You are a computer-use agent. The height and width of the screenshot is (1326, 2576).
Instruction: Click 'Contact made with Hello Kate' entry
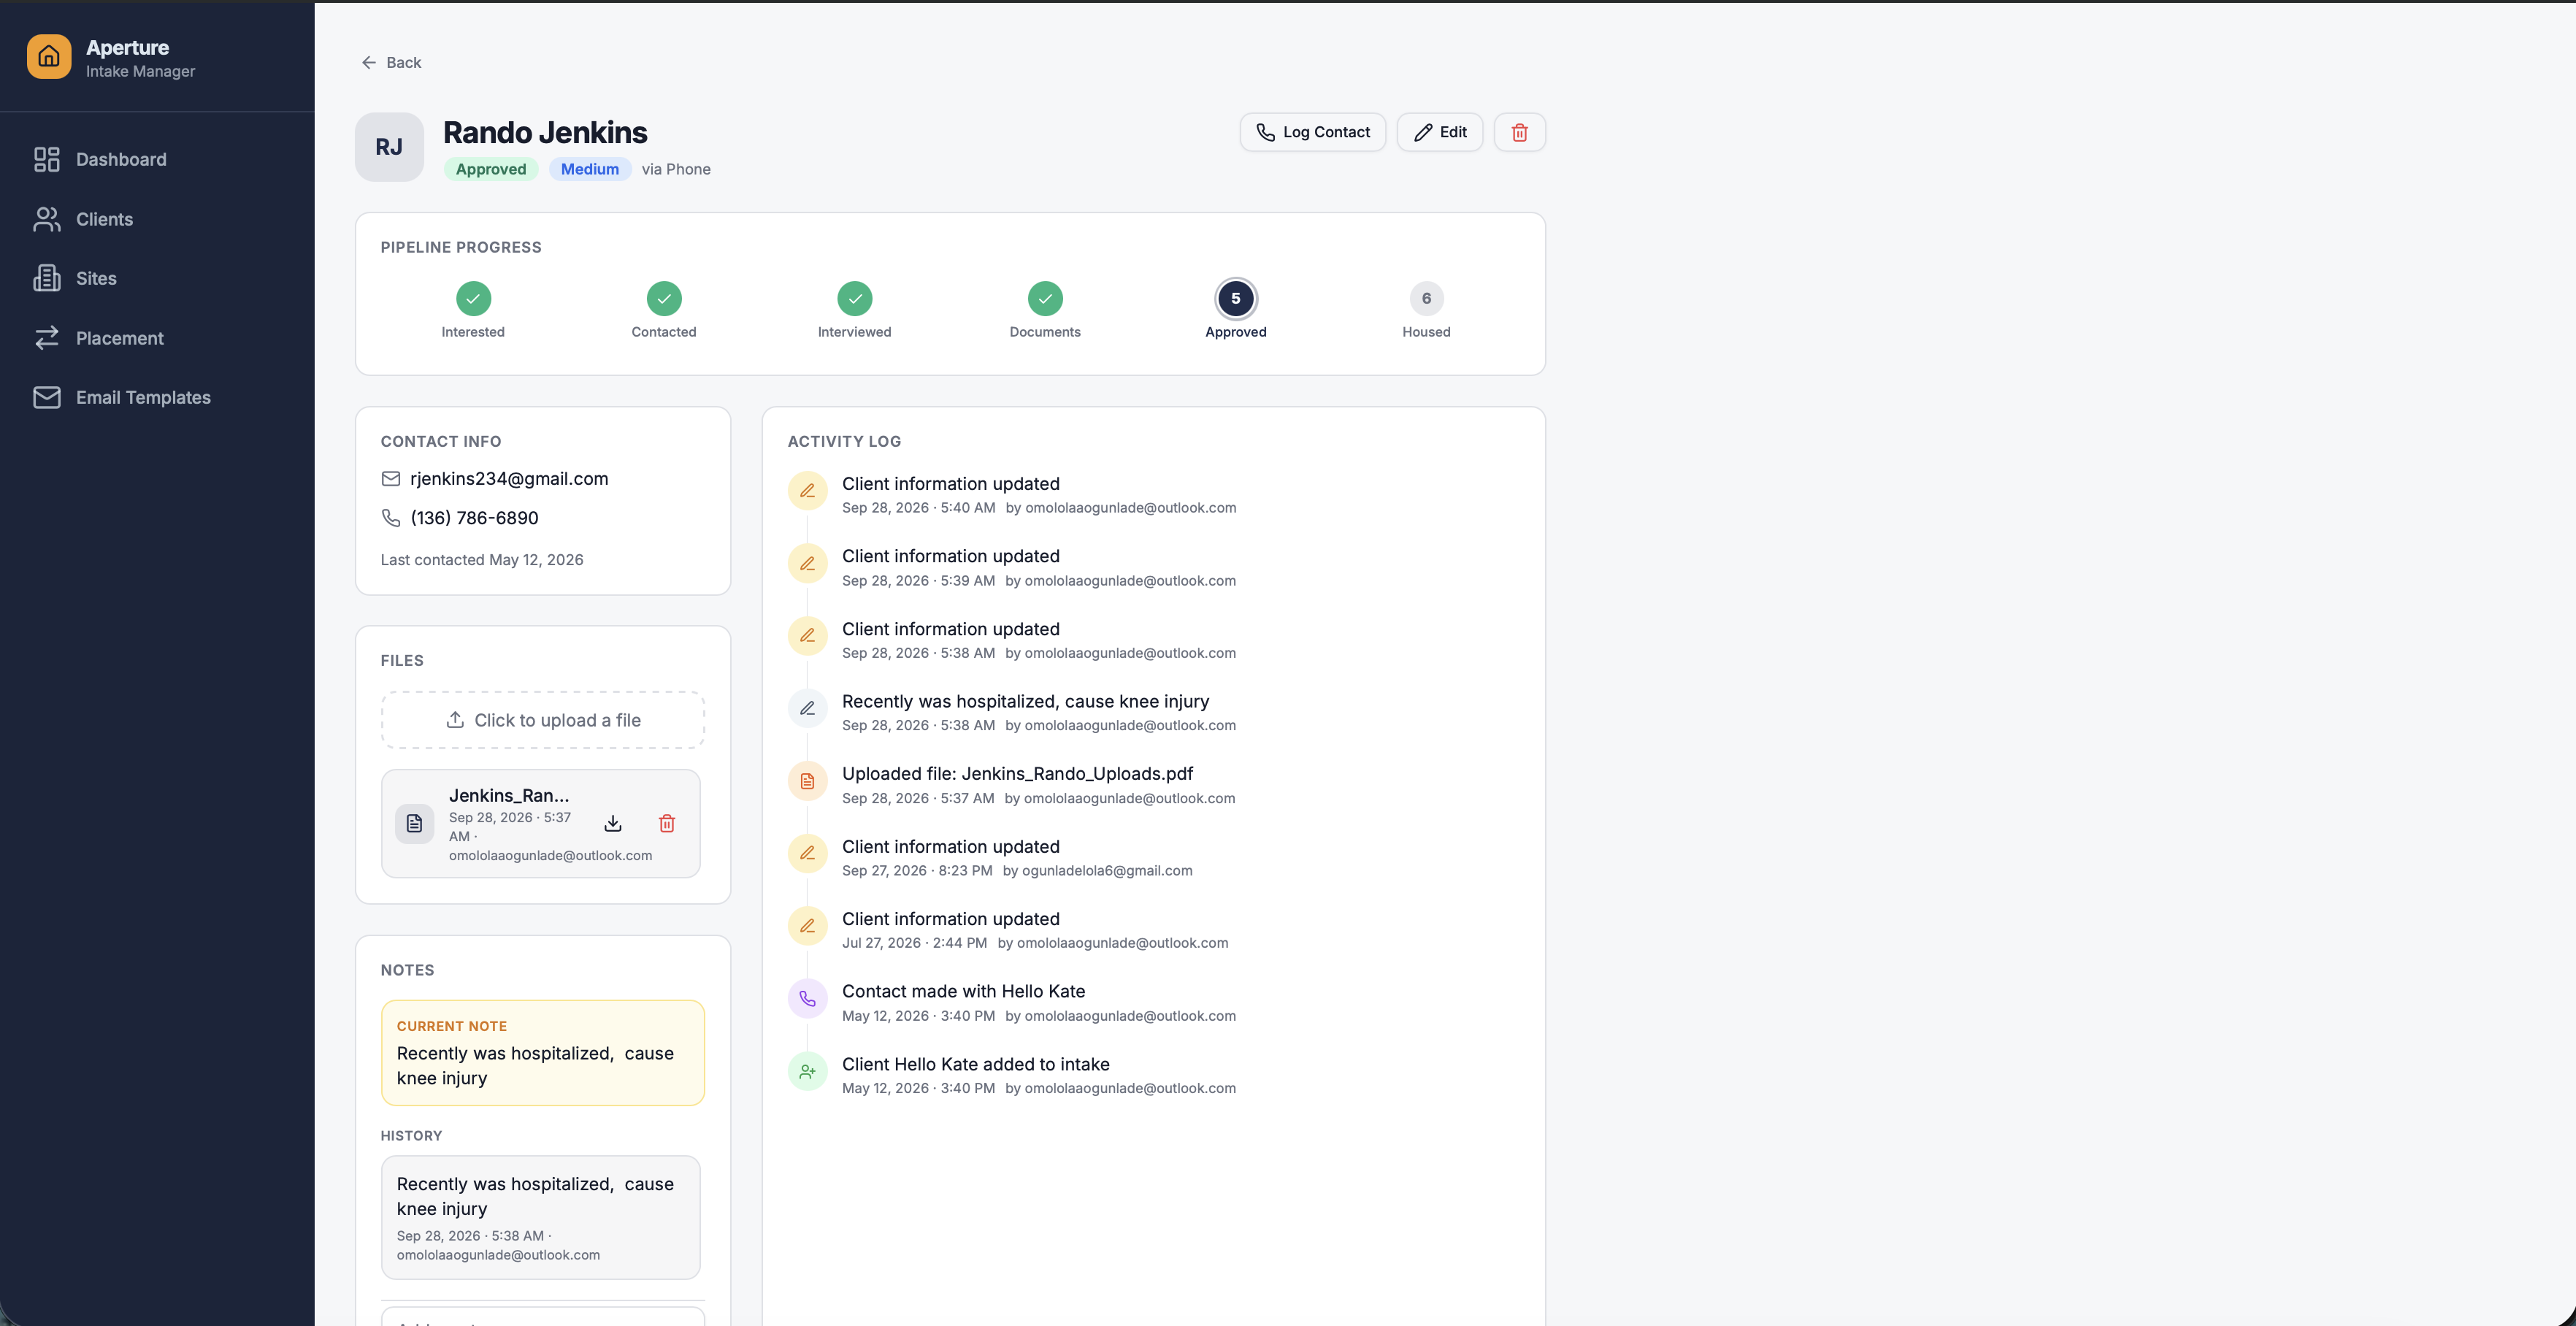click(x=964, y=992)
